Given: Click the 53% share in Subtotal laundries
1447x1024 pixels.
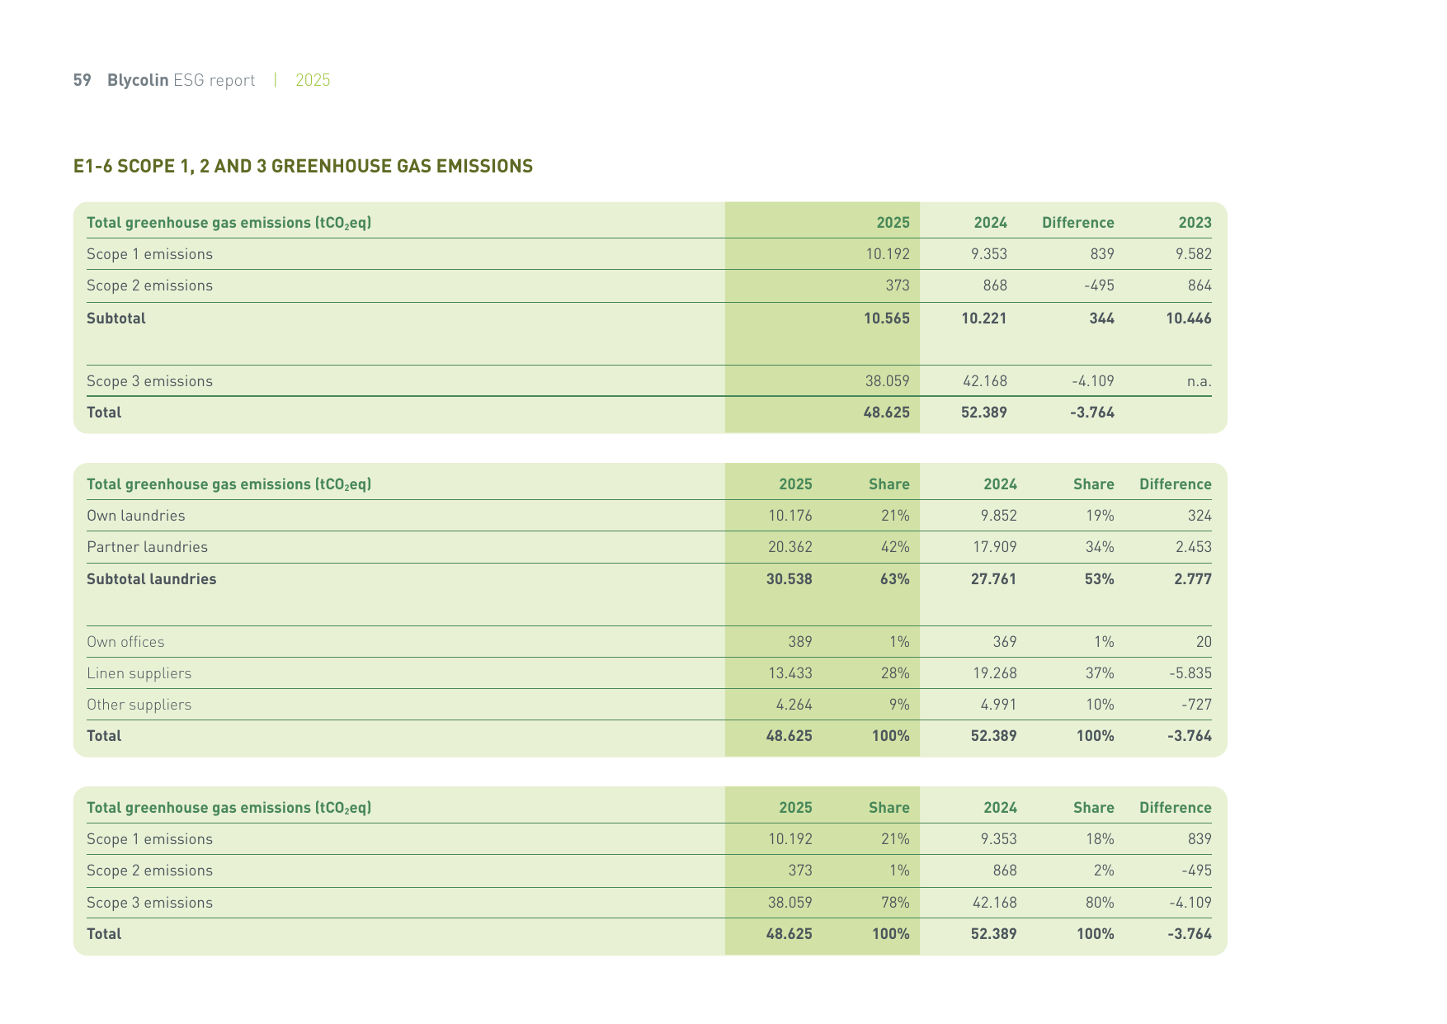Looking at the screenshot, I should pos(1099,579).
